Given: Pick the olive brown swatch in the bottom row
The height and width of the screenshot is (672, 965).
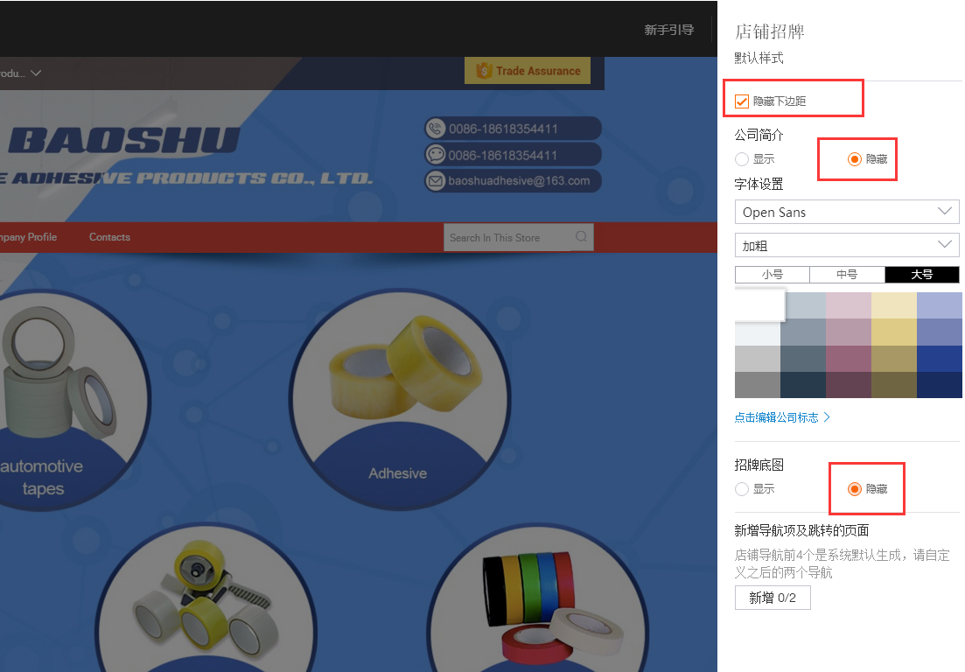Looking at the screenshot, I should pyautogui.click(x=894, y=385).
